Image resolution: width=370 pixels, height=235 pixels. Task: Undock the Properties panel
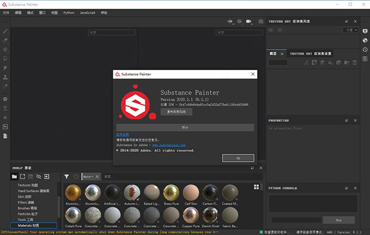(347, 121)
